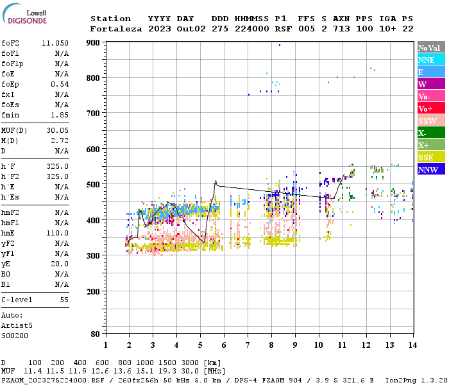Click the B0 N/A value
The width and height of the screenshot is (449, 385).
62,274
